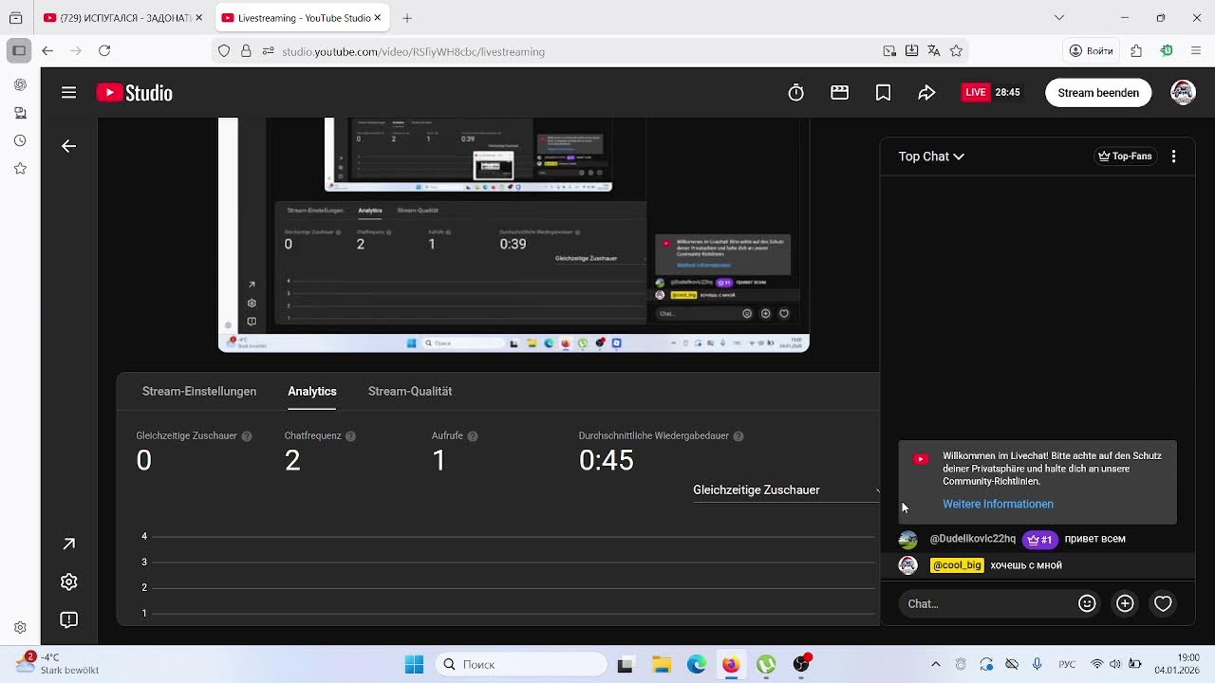Open Microsoft Edge from taskbar

point(697,665)
